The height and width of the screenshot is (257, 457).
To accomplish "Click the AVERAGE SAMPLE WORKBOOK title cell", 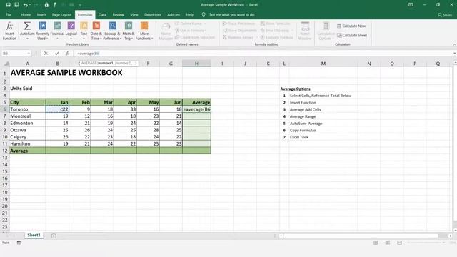I will (x=66, y=73).
